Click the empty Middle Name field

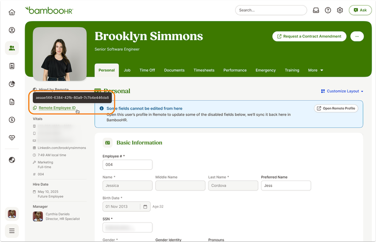180,185
